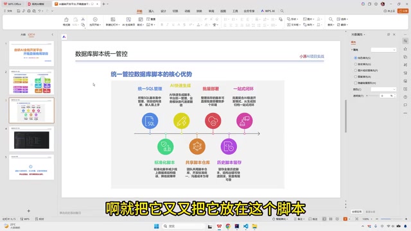The image size is (411, 231).
Task: Switch to reading view in status bar
Action: tap(337, 219)
